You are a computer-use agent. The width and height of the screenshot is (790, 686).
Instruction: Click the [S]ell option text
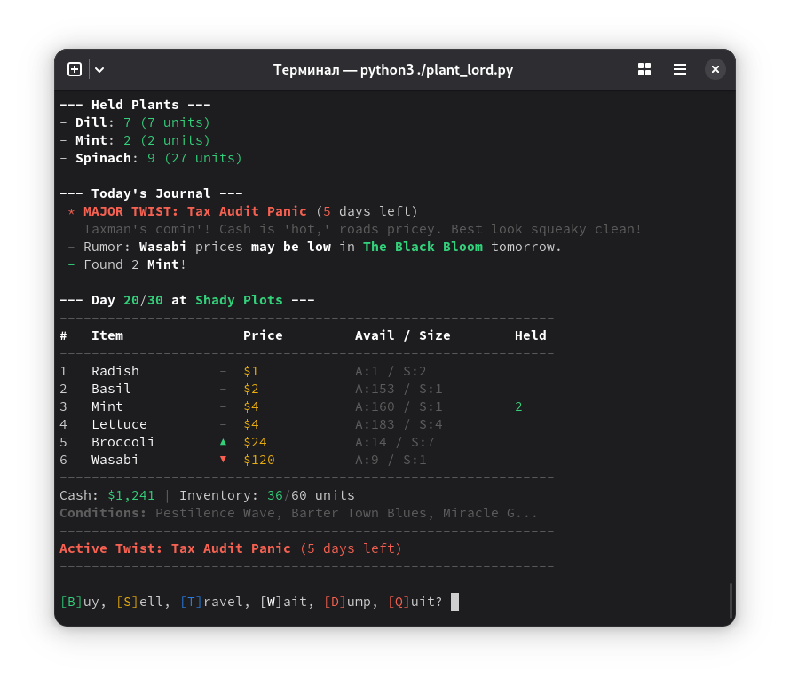[139, 602]
